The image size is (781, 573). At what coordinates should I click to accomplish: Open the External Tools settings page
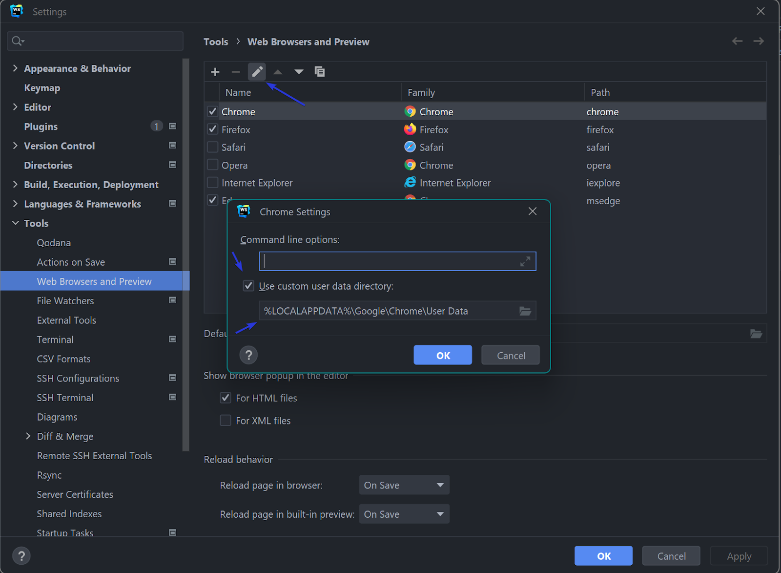click(66, 320)
